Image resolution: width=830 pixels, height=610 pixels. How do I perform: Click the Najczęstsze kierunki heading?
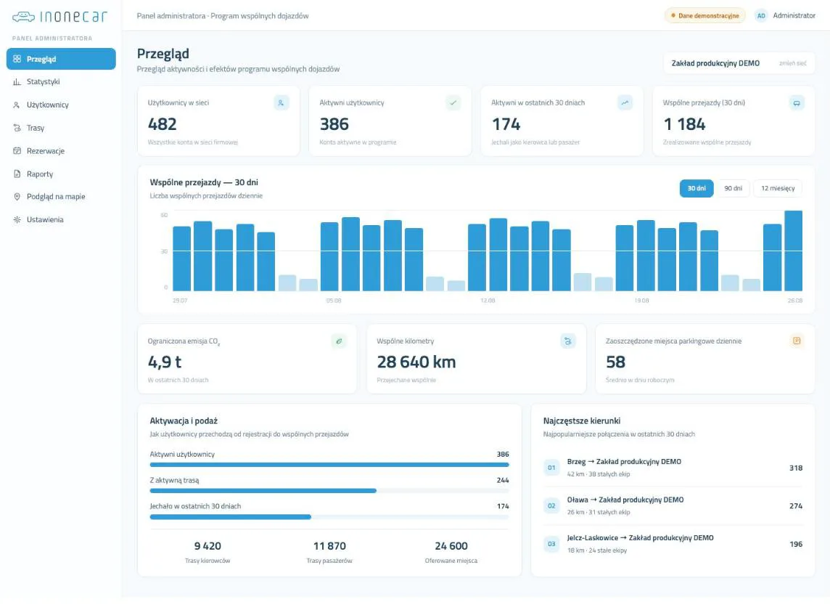pos(582,421)
